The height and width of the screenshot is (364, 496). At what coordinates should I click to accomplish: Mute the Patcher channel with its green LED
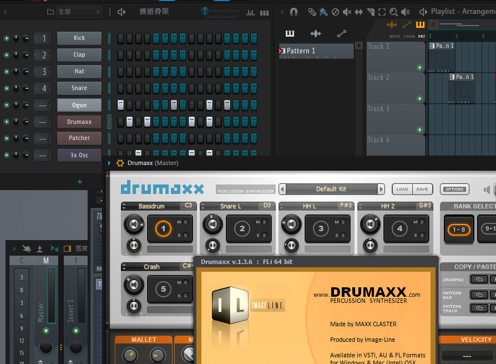coord(6,138)
